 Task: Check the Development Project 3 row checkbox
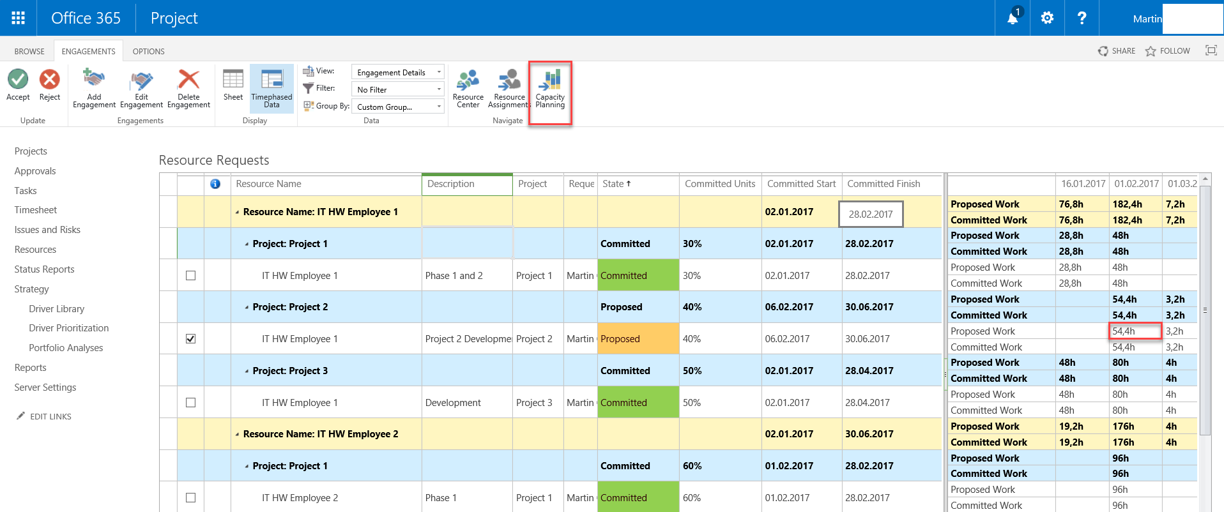[x=190, y=403]
